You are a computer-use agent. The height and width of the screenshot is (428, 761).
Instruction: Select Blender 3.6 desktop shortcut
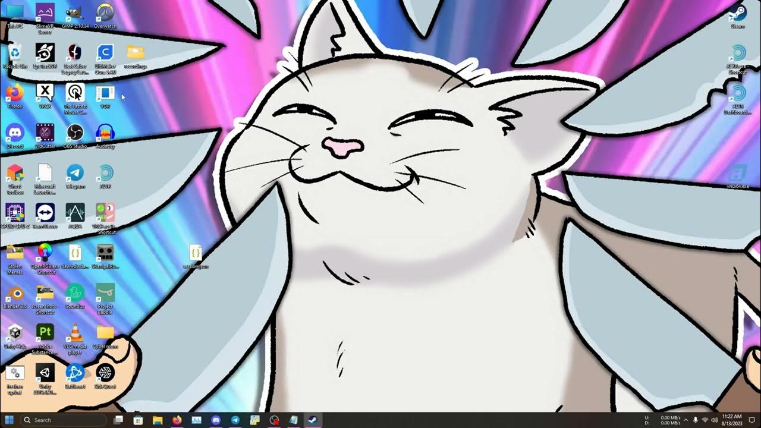click(15, 295)
